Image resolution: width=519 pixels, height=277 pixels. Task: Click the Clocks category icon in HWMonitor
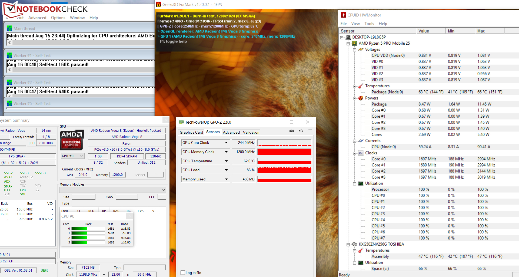tap(361, 153)
